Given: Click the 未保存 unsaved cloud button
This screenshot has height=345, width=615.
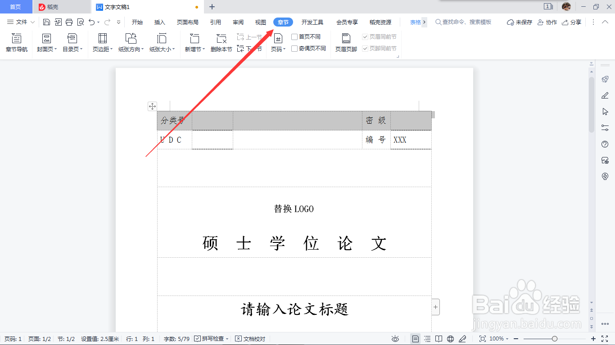Looking at the screenshot, I should coord(520,22).
